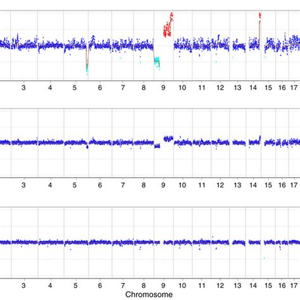Select chromosome label 15 in bottom plot

pos(268,285)
